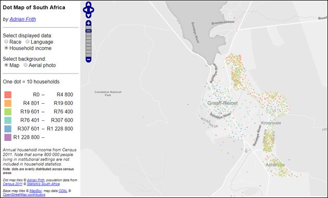Click the red R0 – R4 800 swatch
This screenshot has height=198, width=328.
tap(8, 95)
